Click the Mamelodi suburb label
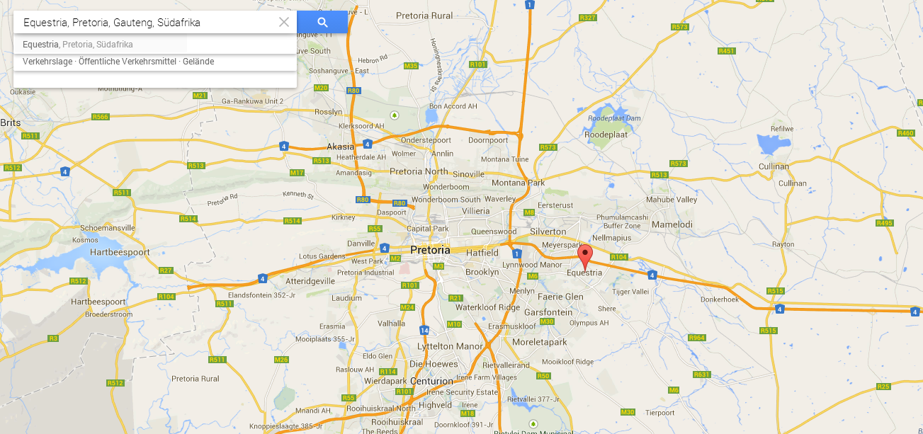The image size is (923, 434). [672, 224]
